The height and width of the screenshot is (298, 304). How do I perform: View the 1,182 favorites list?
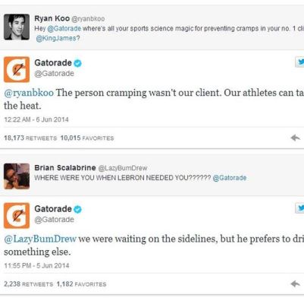coord(81,284)
